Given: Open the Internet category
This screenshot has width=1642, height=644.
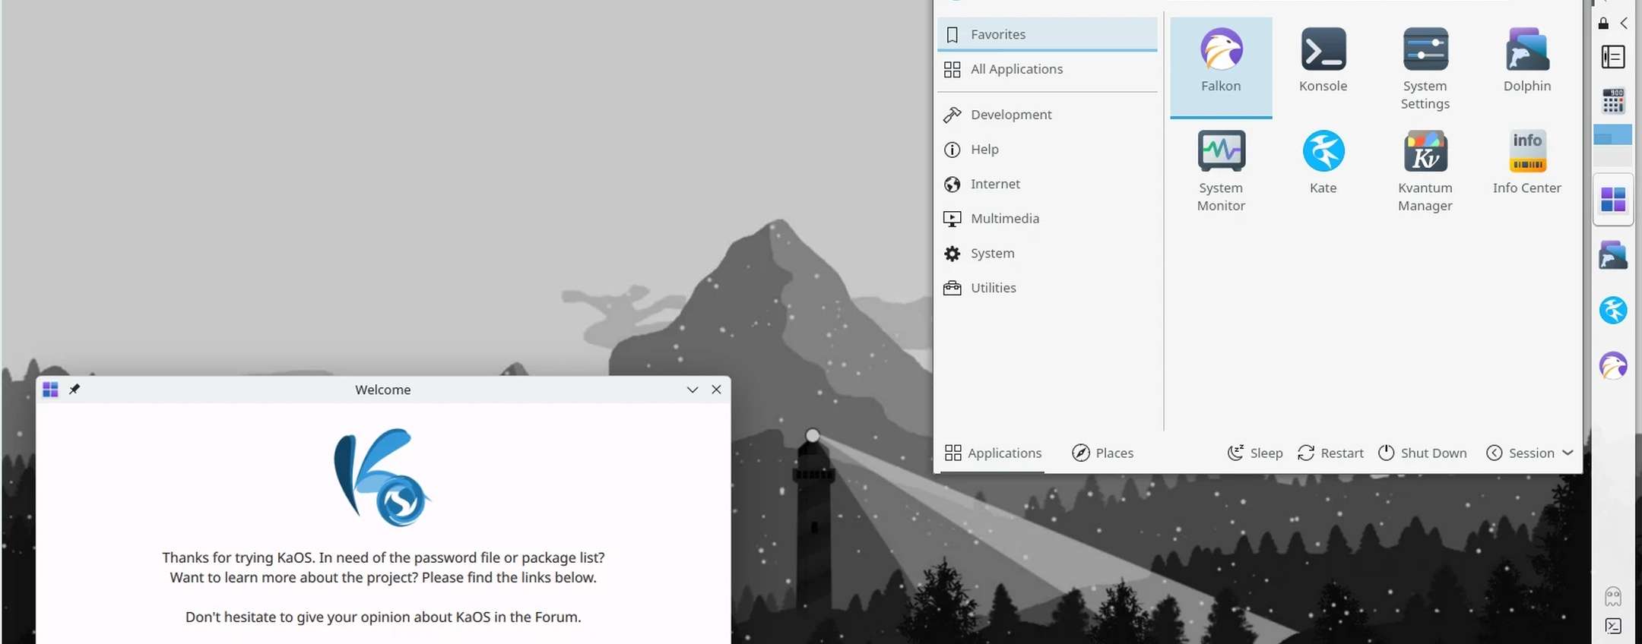Looking at the screenshot, I should click(x=1048, y=184).
